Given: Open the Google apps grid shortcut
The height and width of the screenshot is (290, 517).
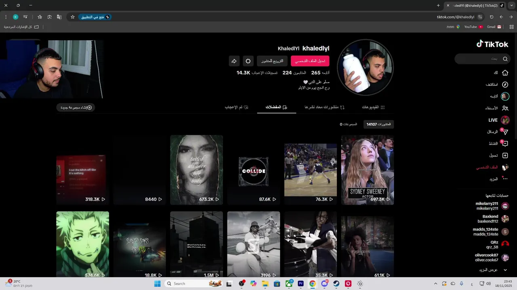Looking at the screenshot, I should point(512,27).
